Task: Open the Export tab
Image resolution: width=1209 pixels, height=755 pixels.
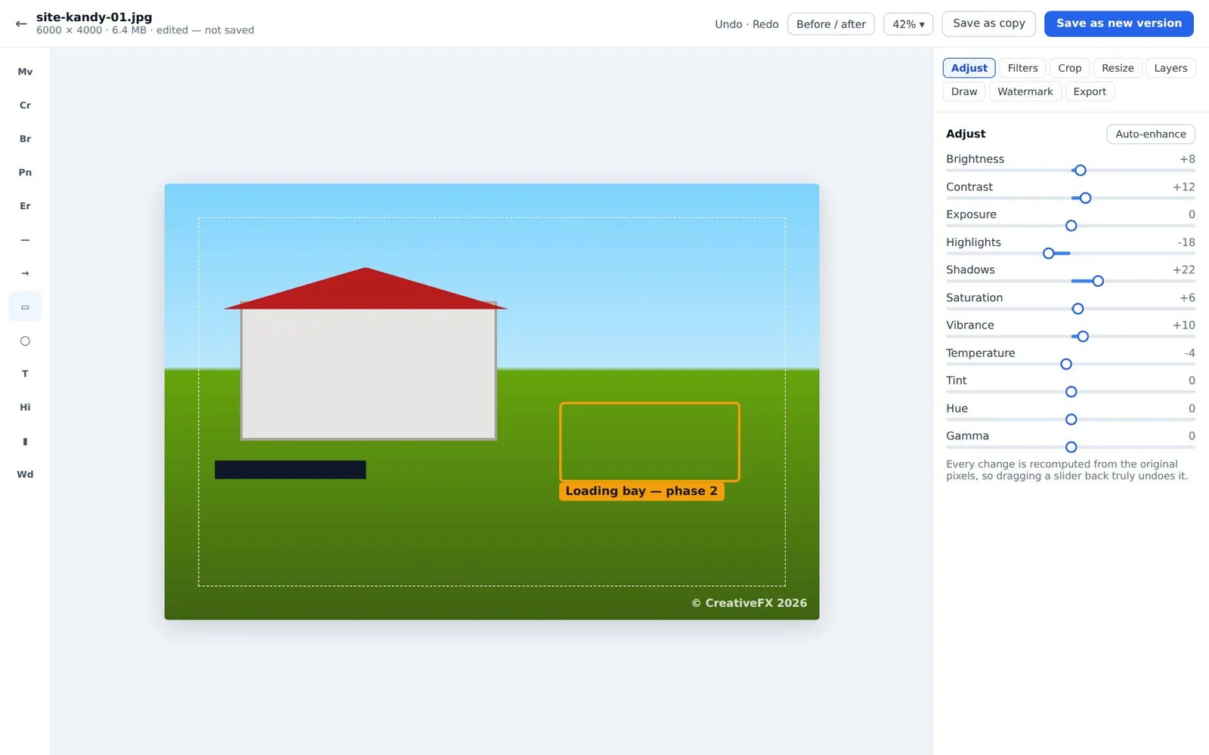Action: (x=1090, y=91)
